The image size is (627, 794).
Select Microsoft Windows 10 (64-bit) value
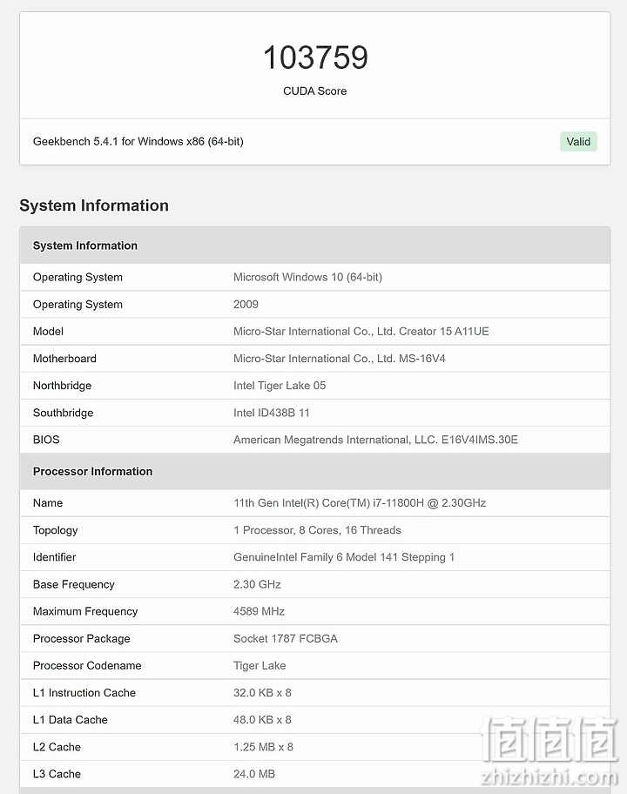[308, 277]
